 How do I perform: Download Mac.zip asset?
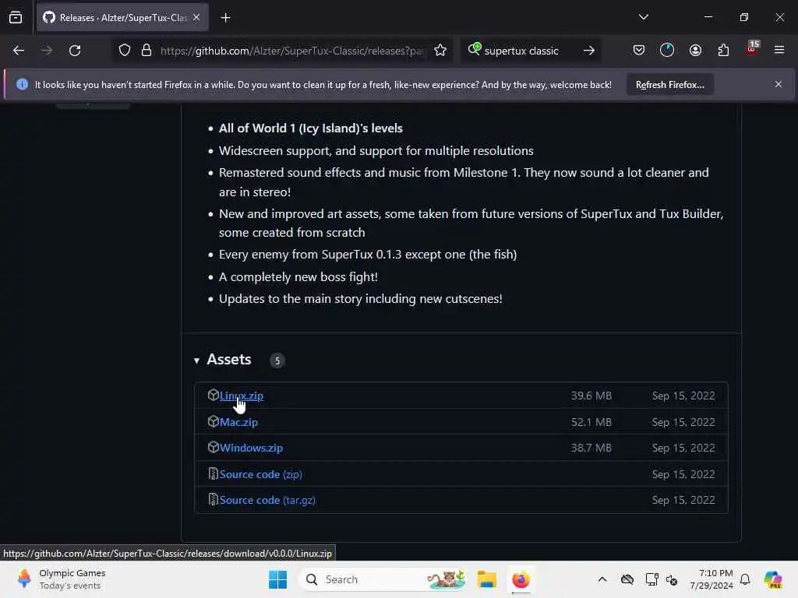pyautogui.click(x=238, y=422)
